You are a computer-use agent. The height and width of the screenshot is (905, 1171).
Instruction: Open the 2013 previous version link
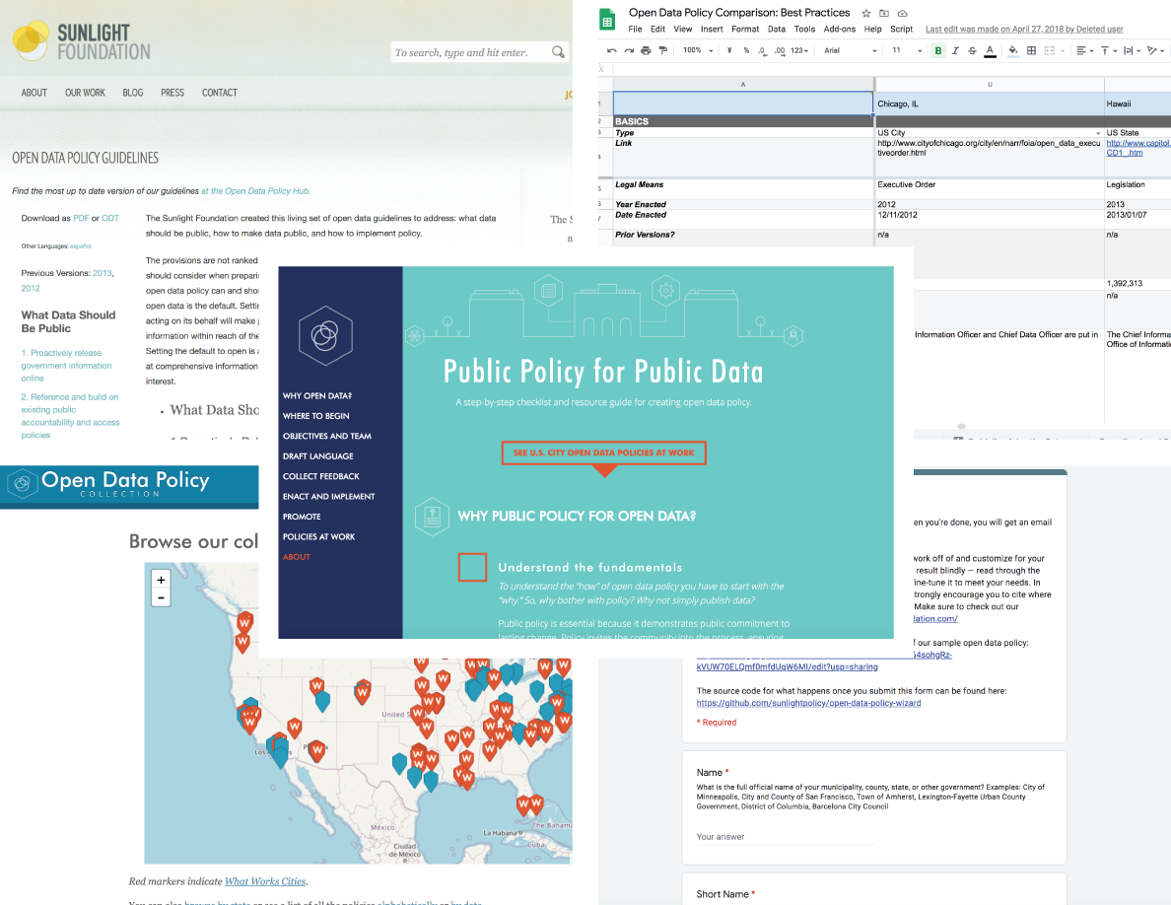point(102,273)
